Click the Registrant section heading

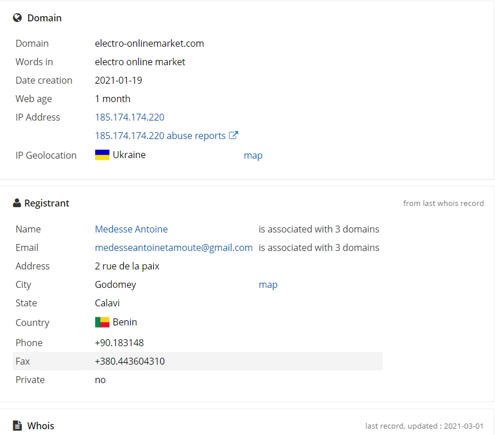47,203
